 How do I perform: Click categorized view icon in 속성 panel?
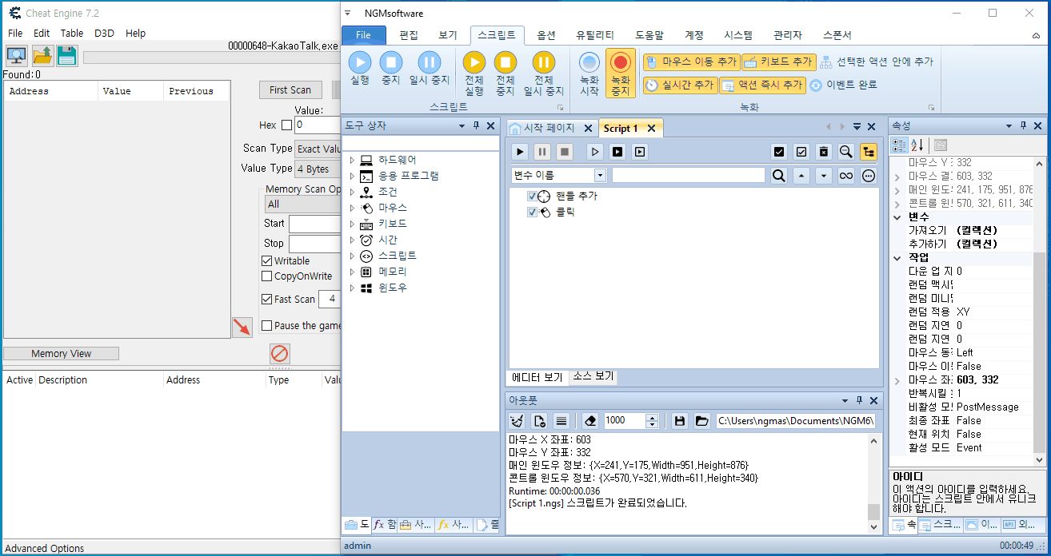(900, 145)
